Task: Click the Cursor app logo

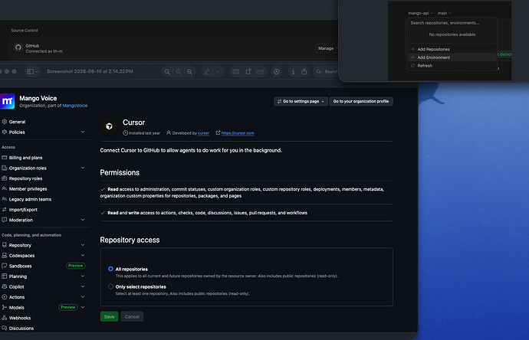Action: pyautogui.click(x=109, y=126)
